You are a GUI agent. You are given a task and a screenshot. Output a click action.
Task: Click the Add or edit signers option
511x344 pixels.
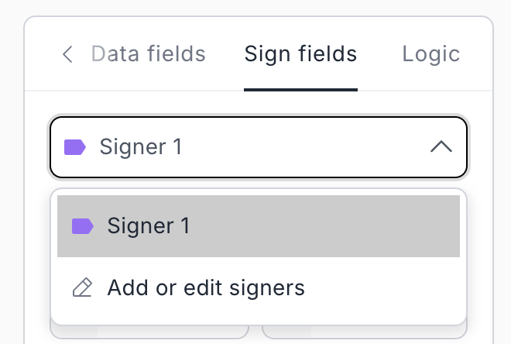(259, 288)
